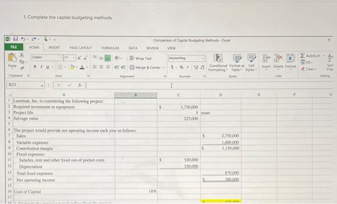Click the Format Painter brush icon
337x204 pixels.
(x=22, y=68)
